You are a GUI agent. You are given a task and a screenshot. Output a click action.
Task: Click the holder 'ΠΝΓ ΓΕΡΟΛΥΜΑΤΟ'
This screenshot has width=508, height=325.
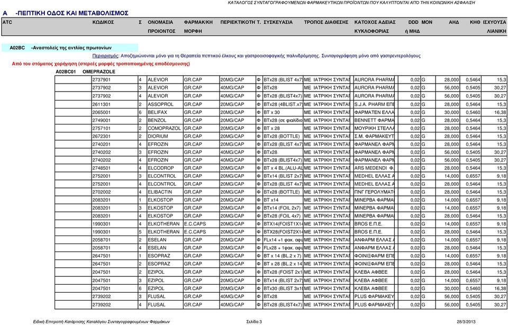(x=374, y=192)
